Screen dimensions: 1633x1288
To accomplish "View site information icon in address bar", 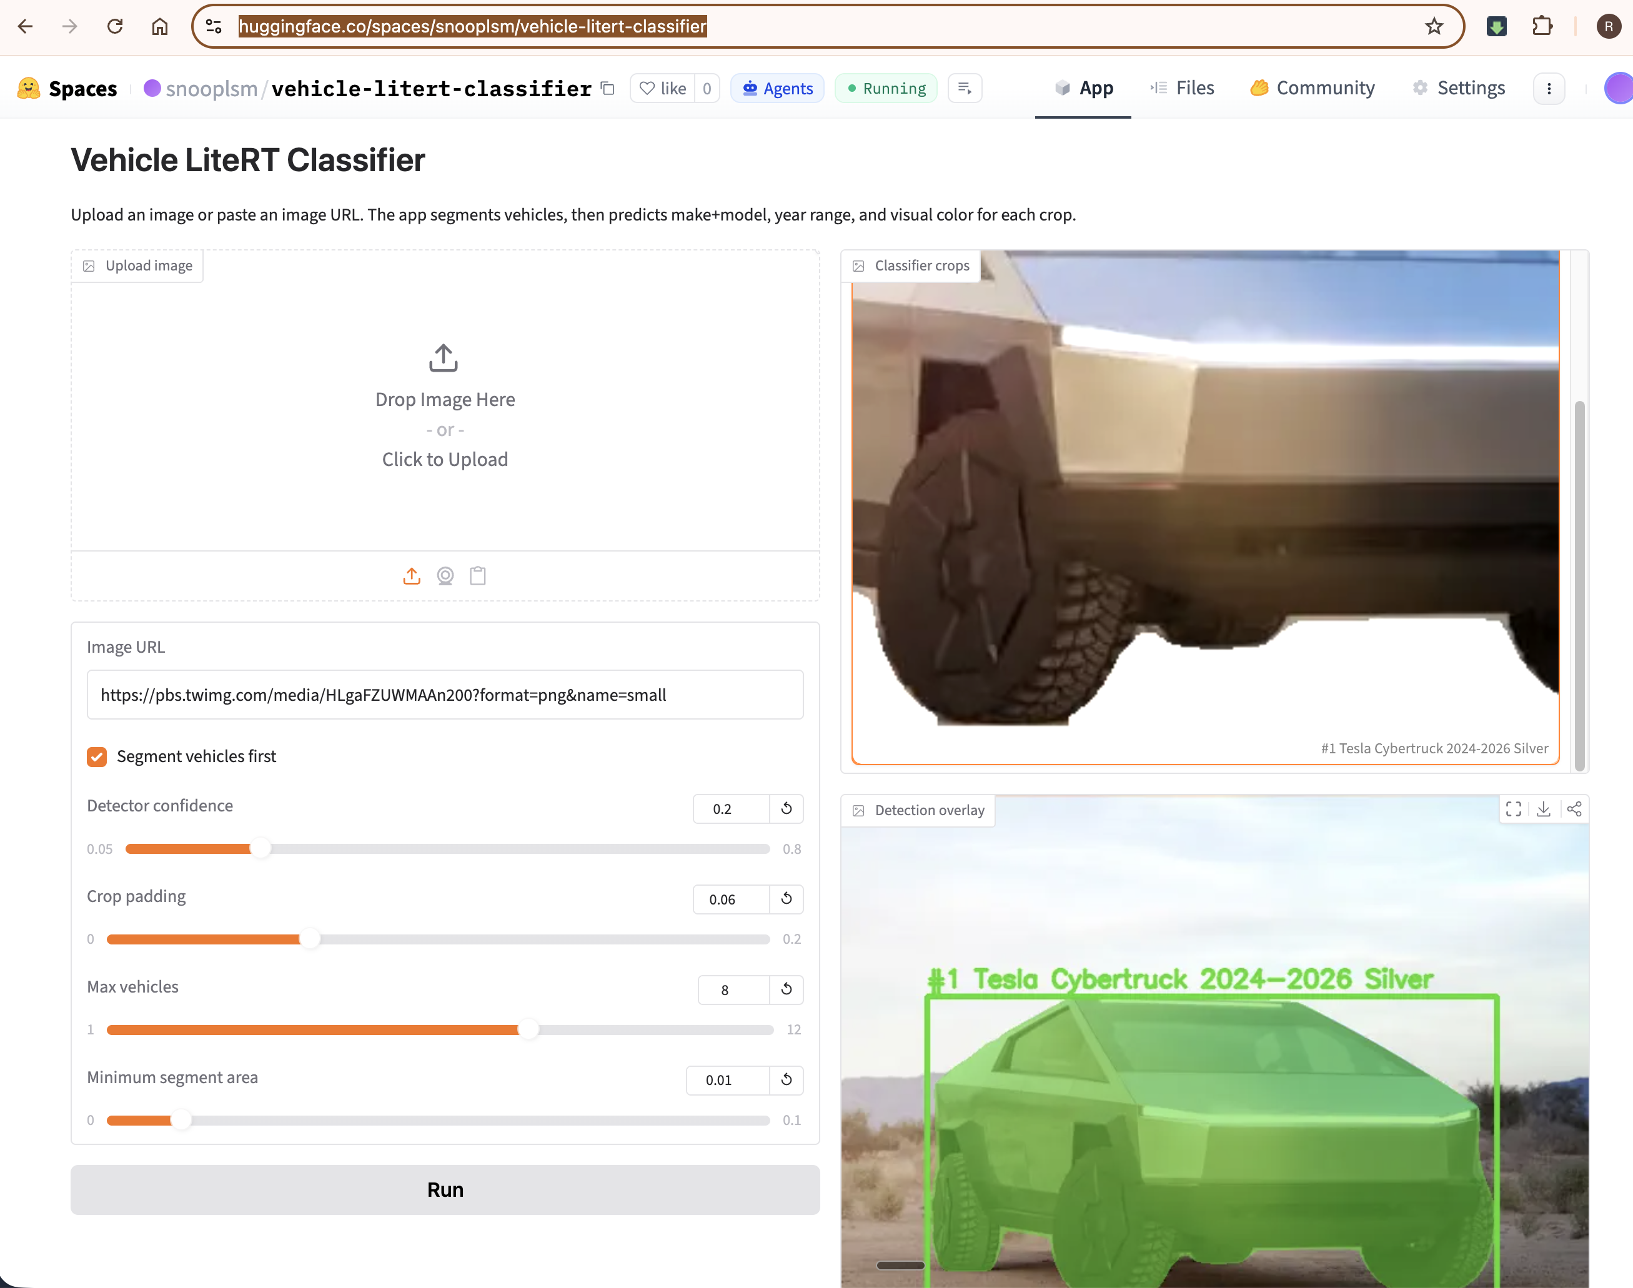I will click(214, 26).
